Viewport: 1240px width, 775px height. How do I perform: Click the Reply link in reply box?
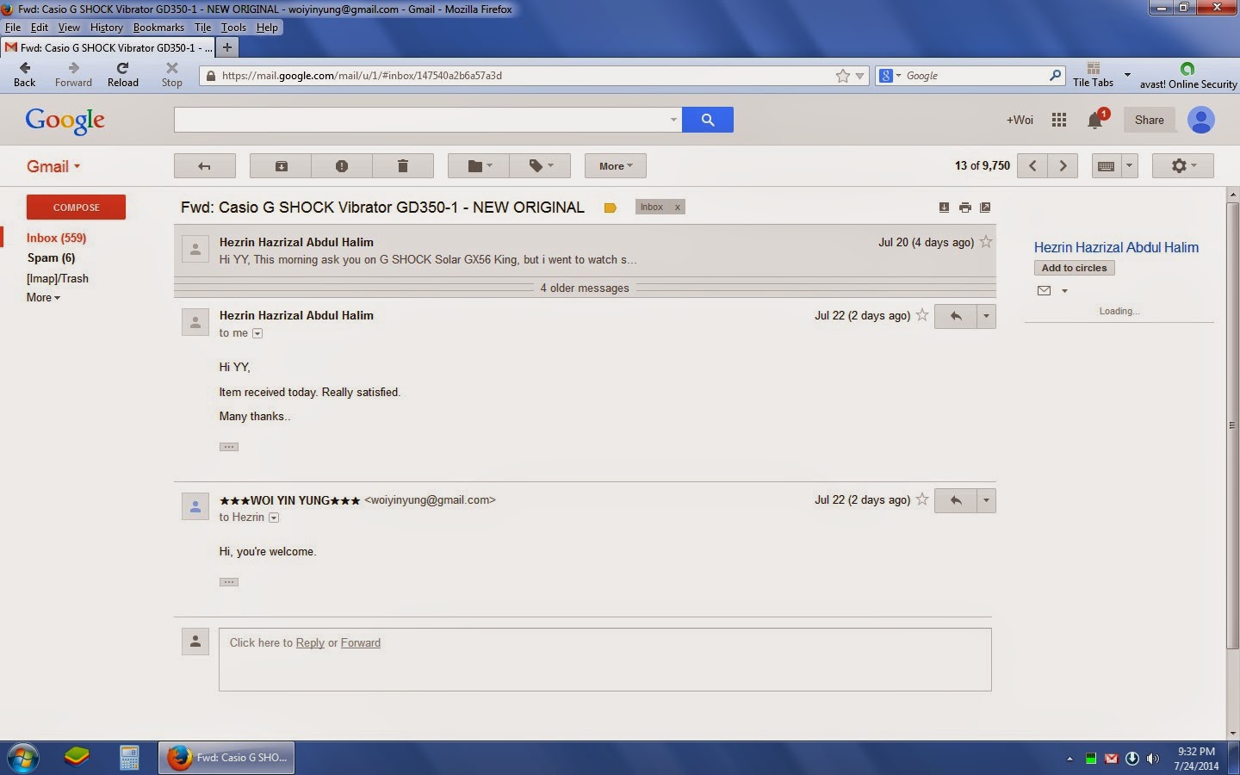pos(310,642)
